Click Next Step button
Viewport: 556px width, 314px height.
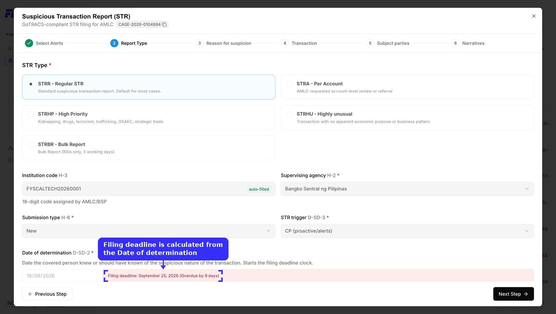tap(513, 294)
